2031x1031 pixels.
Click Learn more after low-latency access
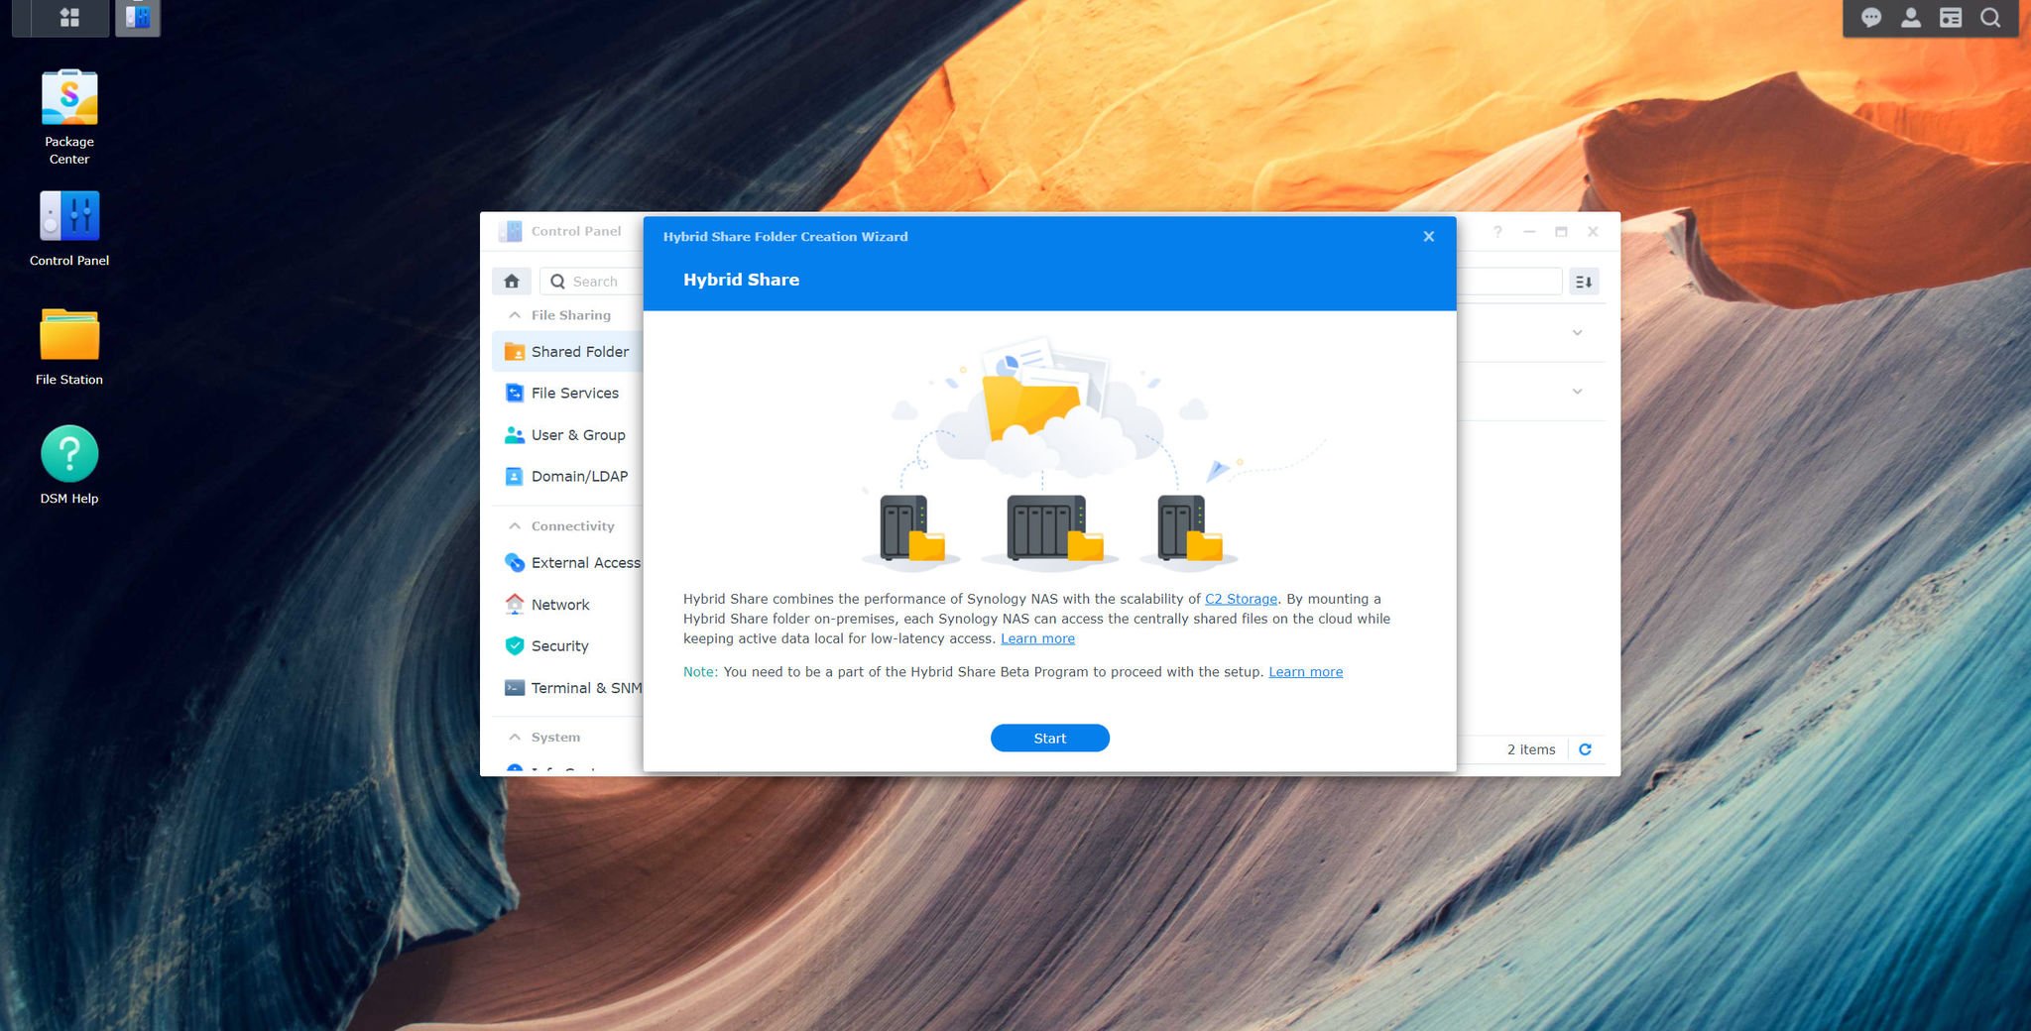pyautogui.click(x=1037, y=638)
